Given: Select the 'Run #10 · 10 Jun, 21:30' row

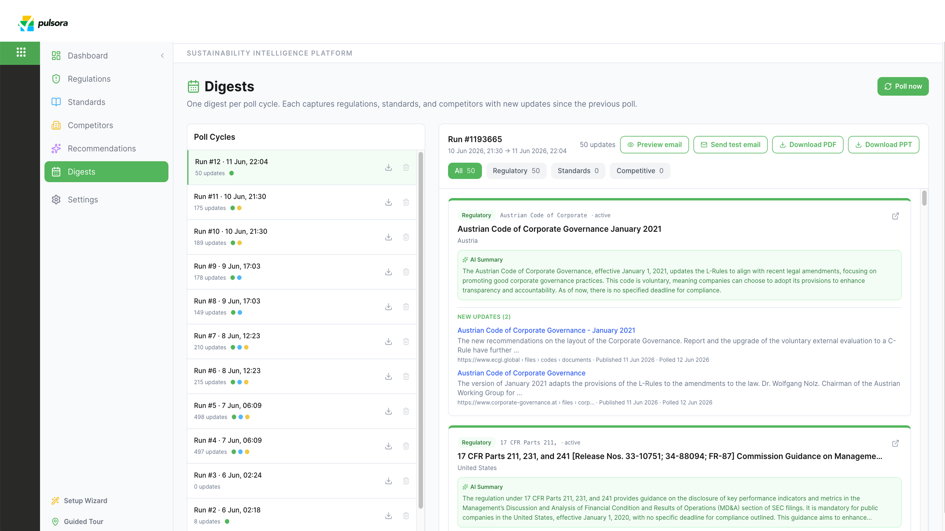Looking at the screenshot, I should 302,237.
